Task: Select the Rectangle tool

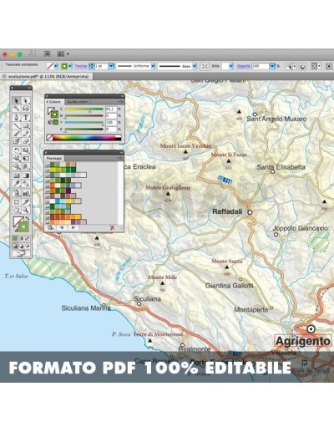Action: pos(26,125)
